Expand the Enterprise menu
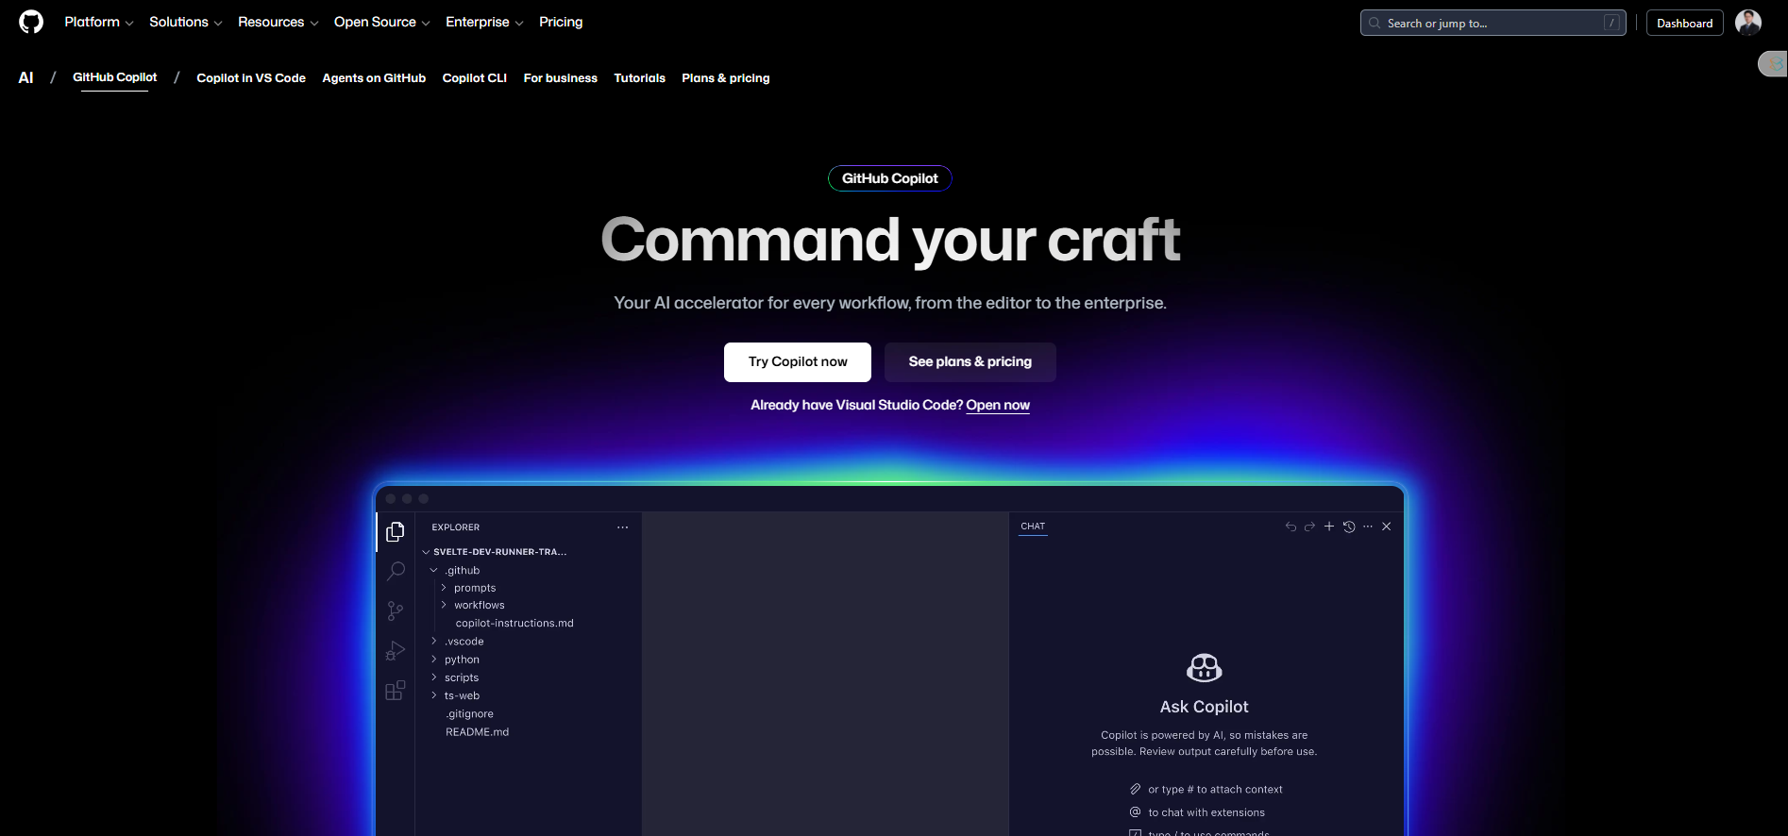 tap(484, 22)
